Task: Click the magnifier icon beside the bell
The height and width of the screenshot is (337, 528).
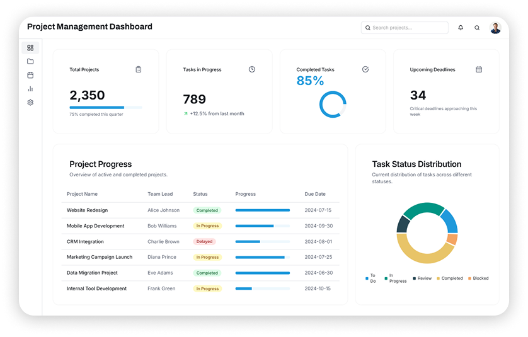Action: click(x=477, y=28)
